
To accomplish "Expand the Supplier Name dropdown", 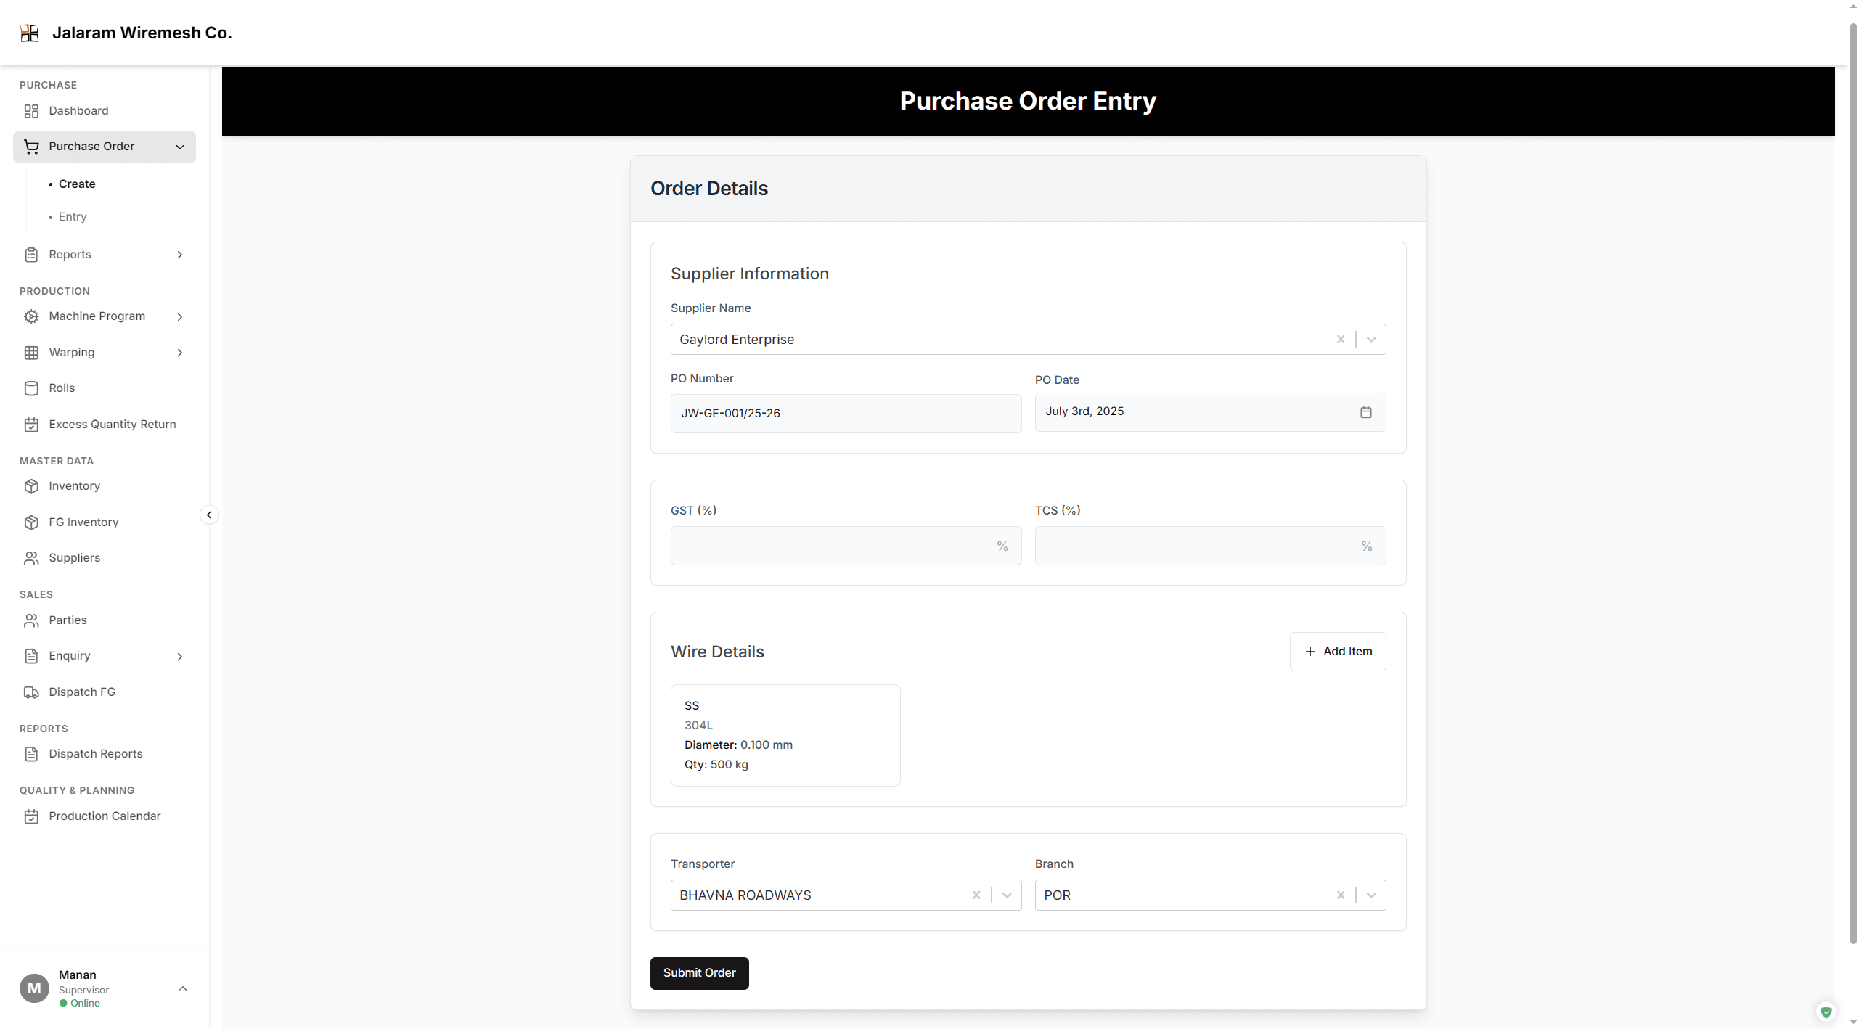I will point(1370,339).
